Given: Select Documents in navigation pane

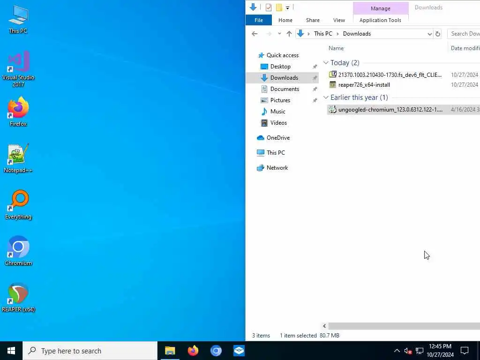Looking at the screenshot, I should pyautogui.click(x=285, y=89).
